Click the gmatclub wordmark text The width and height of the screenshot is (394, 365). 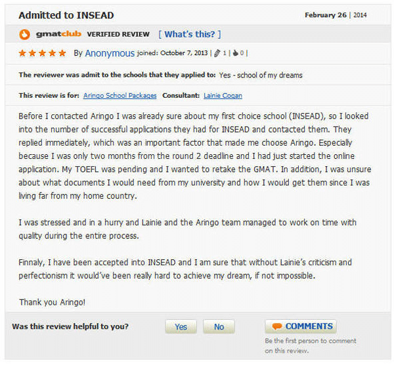[x=58, y=34]
